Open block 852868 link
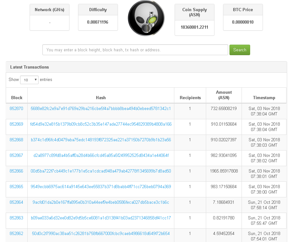Image resolution: width=290 pixels, height=242 pixels. point(16,140)
